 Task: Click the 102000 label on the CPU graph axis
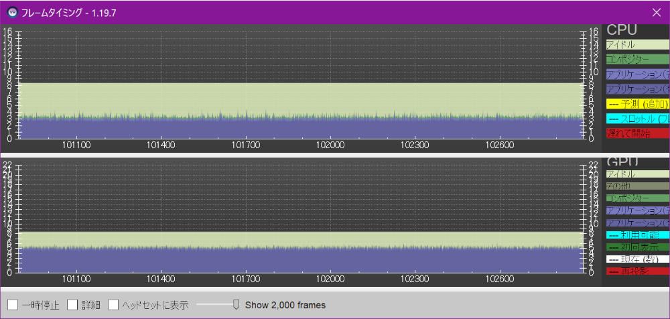(x=330, y=145)
